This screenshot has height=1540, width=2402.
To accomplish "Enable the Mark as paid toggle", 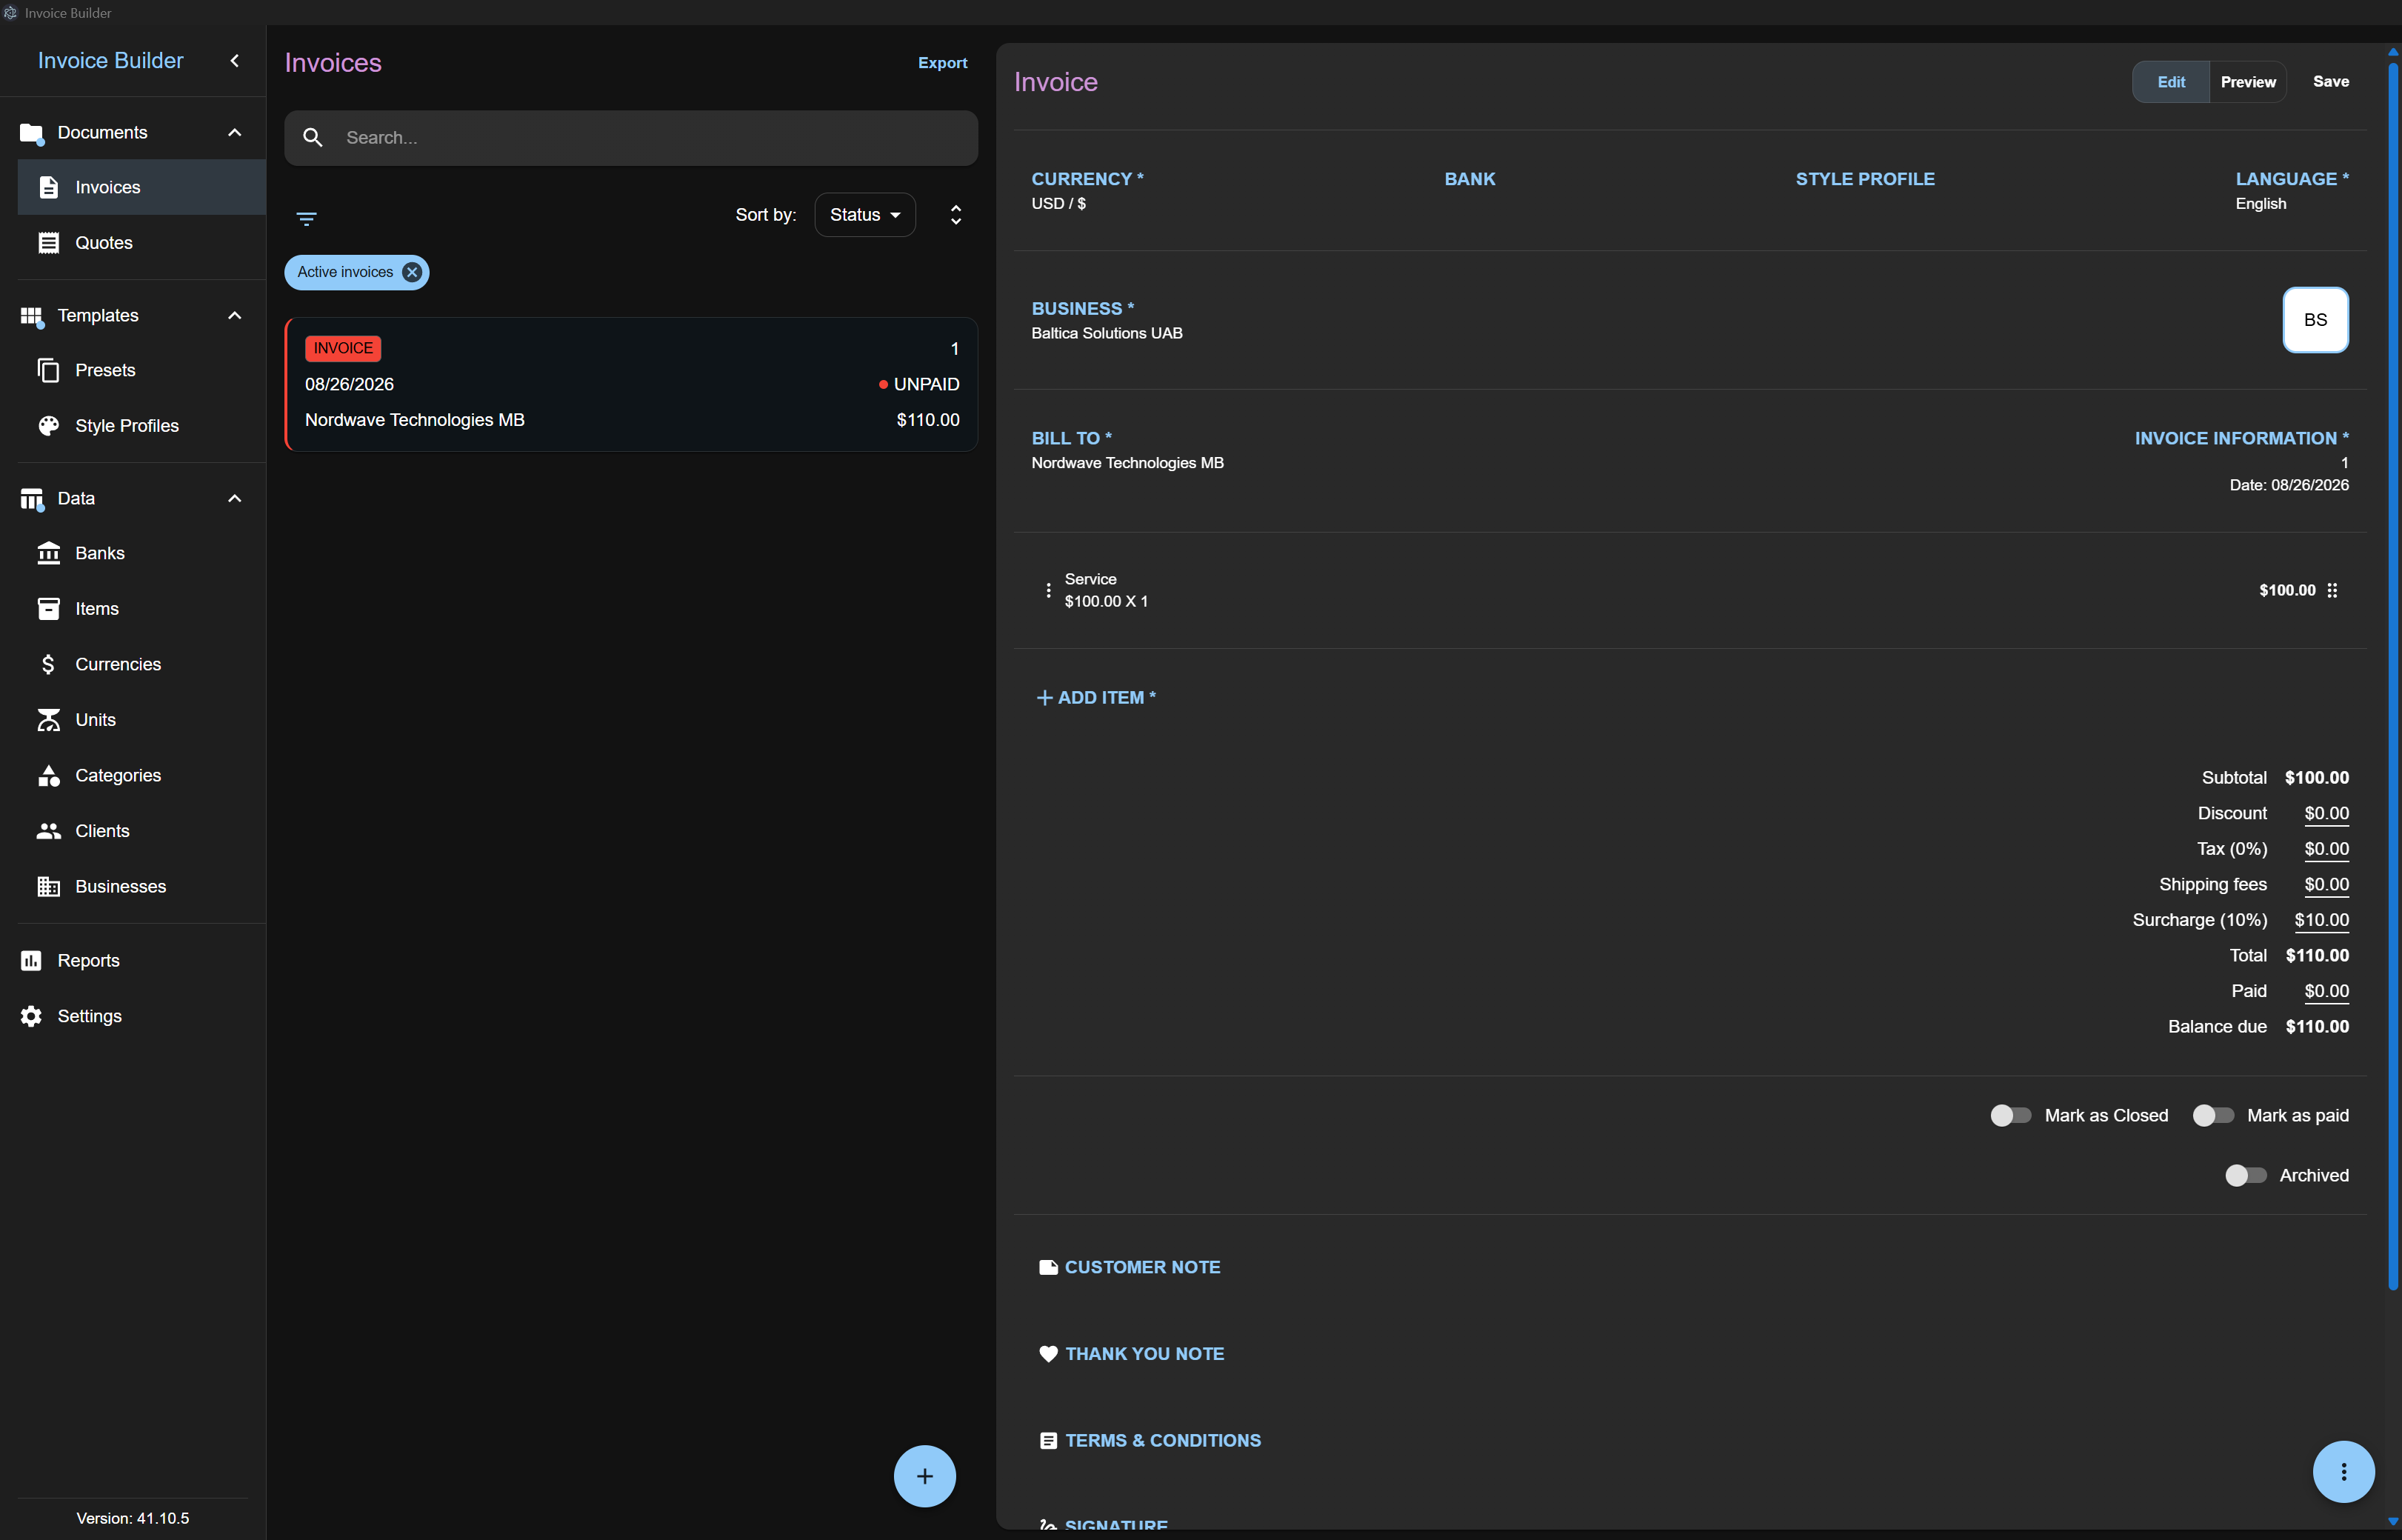I will (x=2212, y=1115).
